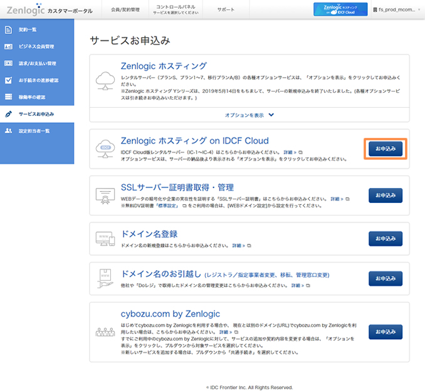The image size is (425, 391).
Task: Open the 詳細 link under ドメイン名登録
Action: click(240, 246)
